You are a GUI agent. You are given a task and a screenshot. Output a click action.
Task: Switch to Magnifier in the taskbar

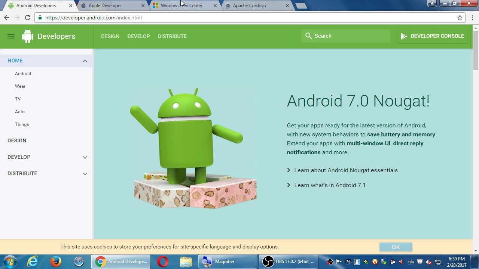(228, 262)
